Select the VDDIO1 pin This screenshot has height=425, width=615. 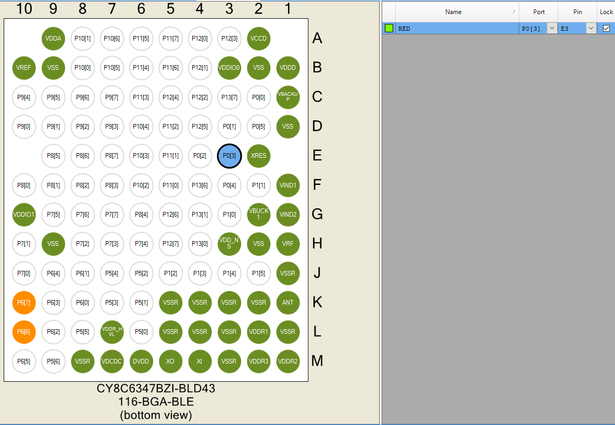click(24, 215)
